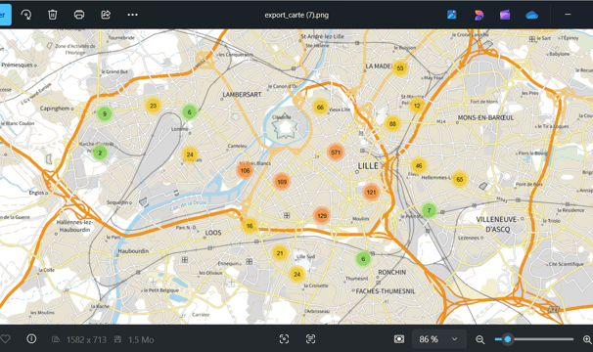593x352 pixels.
Task: Click the green 7 cluster marker
Action: [x=429, y=210]
